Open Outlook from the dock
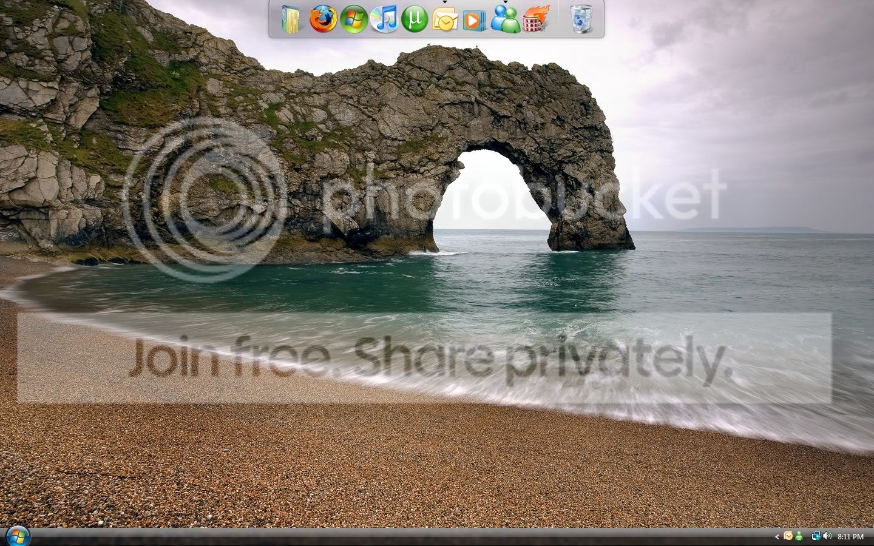This screenshot has width=874, height=546. click(x=444, y=20)
